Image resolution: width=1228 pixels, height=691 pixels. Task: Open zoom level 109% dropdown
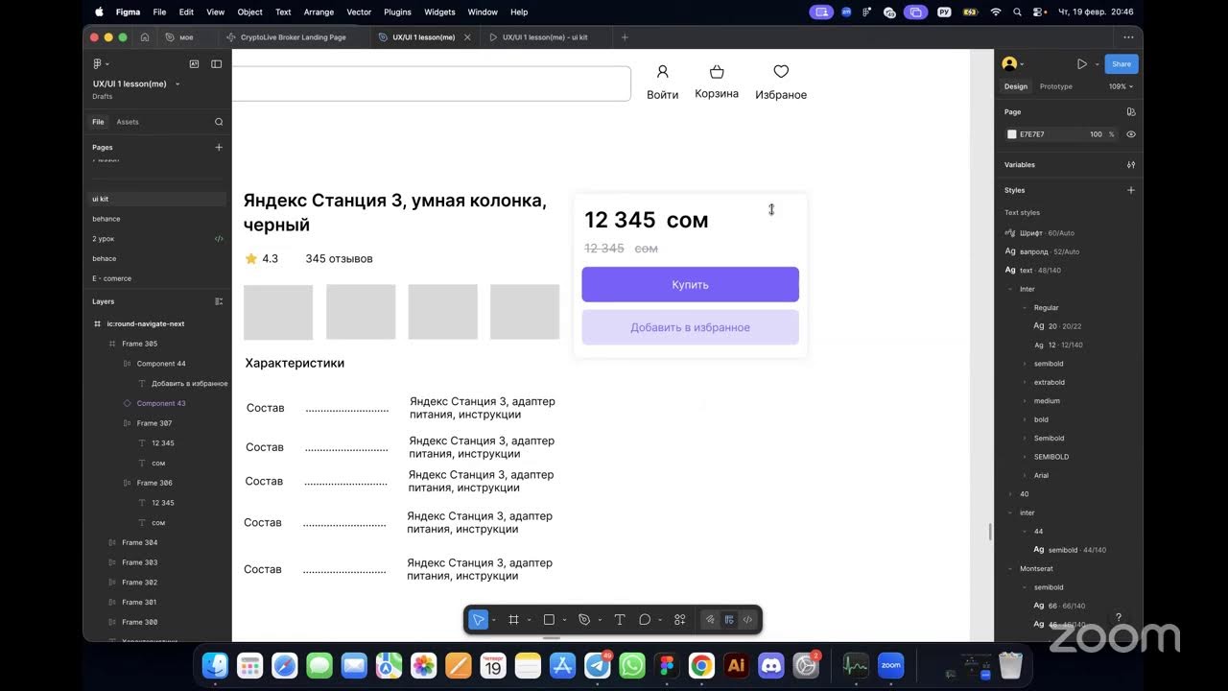click(1121, 86)
